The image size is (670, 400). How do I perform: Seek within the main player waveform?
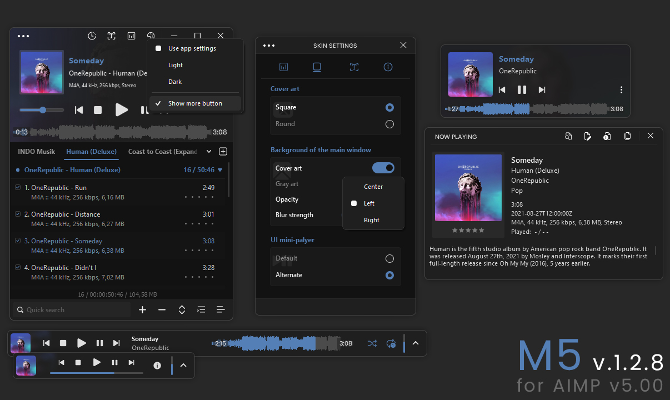[120, 132]
